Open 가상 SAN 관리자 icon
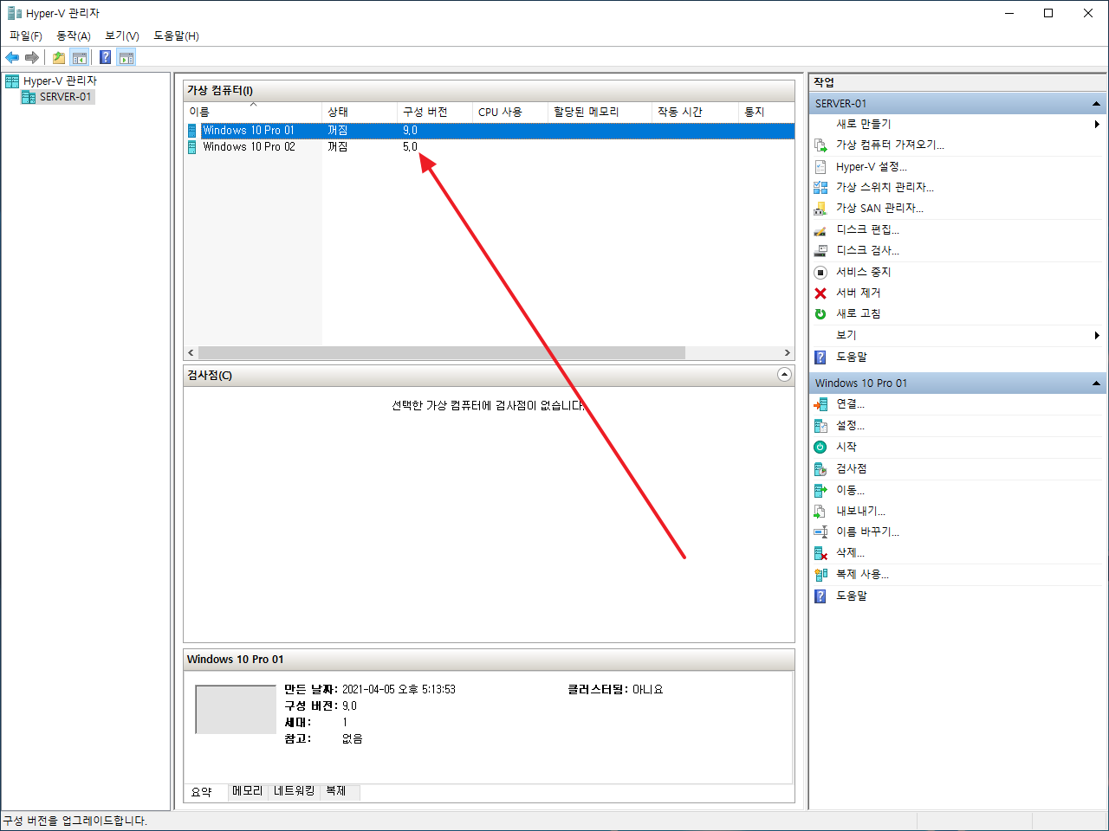1109x831 pixels. [x=820, y=209]
